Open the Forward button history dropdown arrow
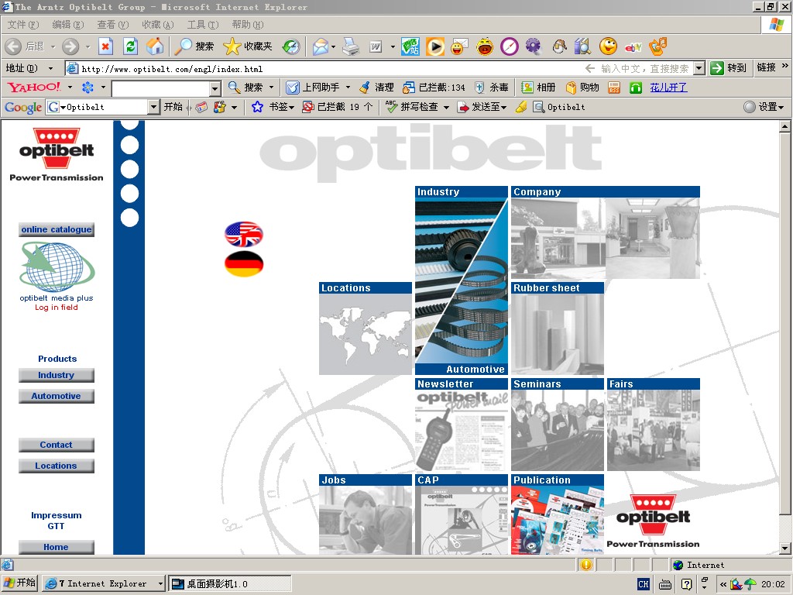793x595 pixels. coord(88,46)
